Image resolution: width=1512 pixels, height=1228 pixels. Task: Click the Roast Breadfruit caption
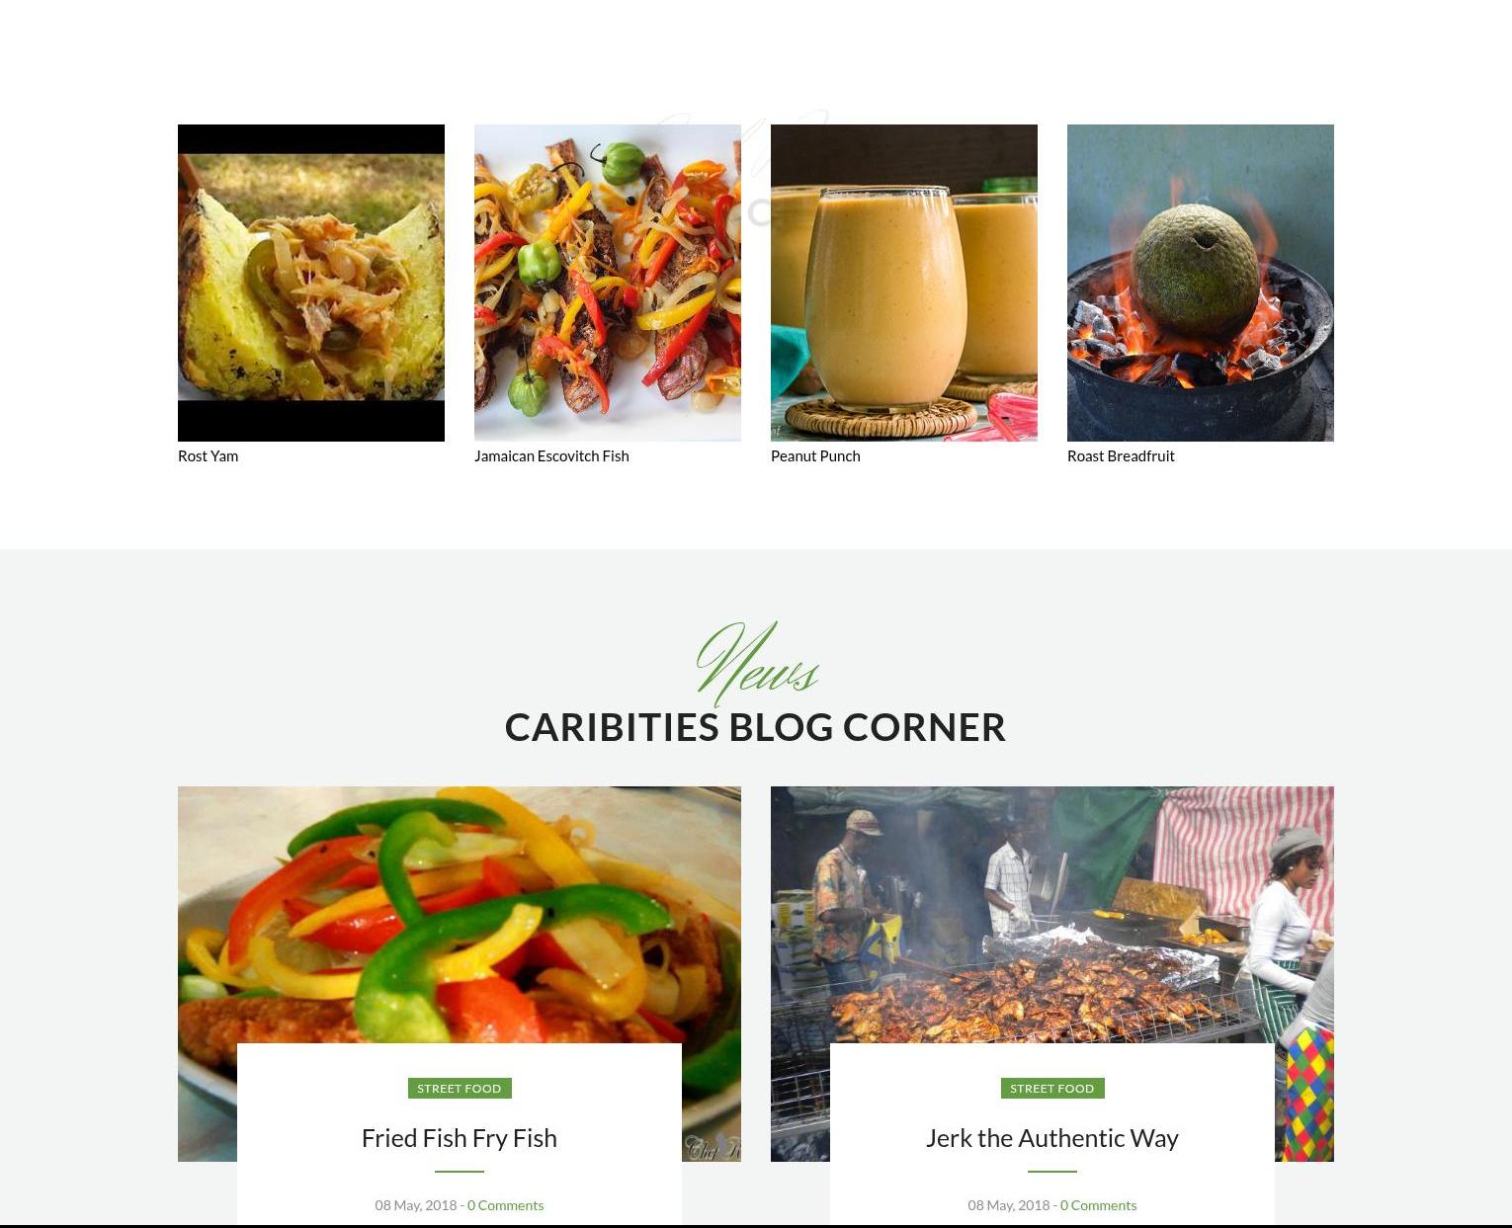click(1121, 455)
